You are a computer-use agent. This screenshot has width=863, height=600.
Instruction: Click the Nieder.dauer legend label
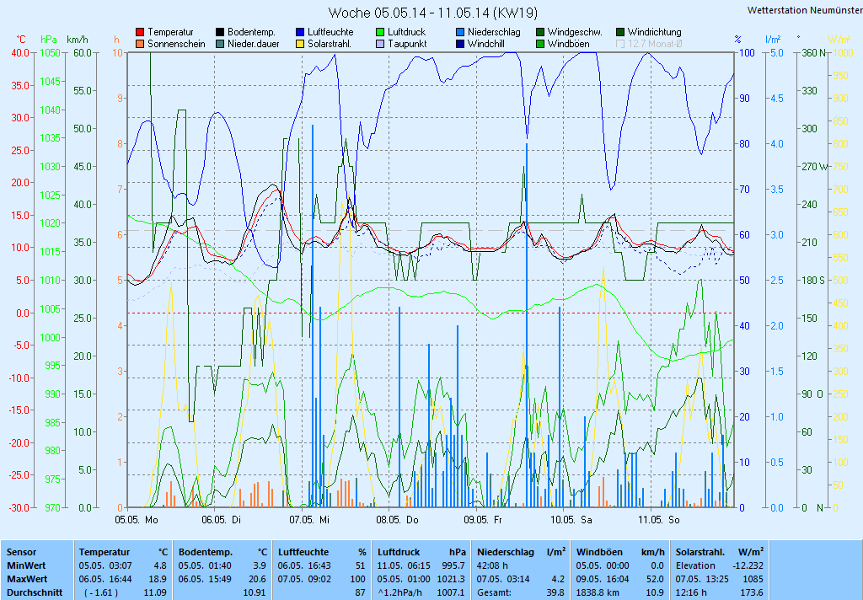coord(253,44)
